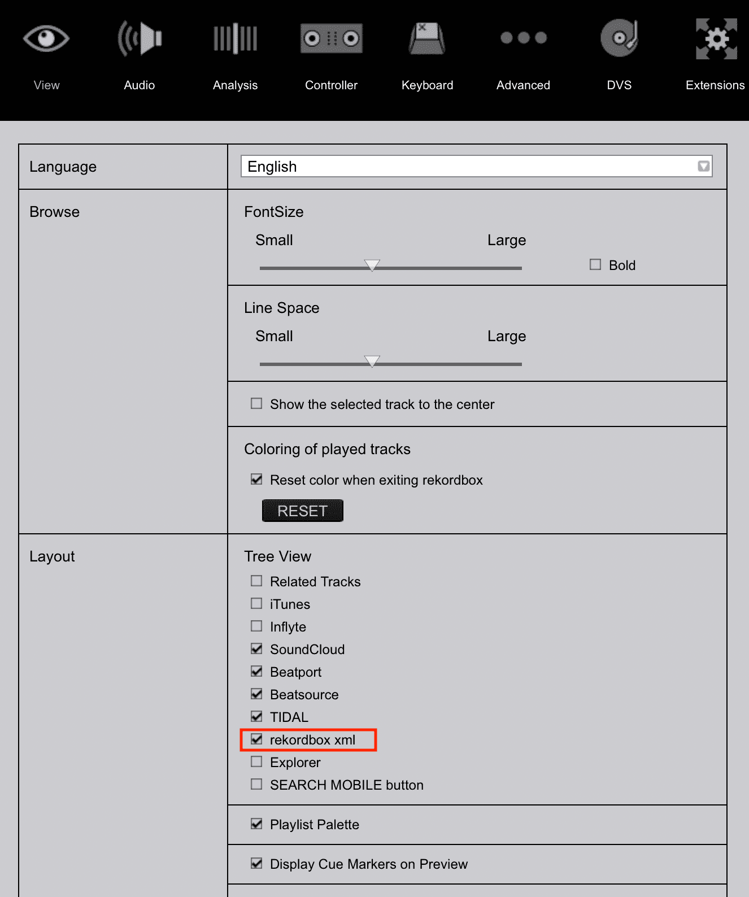This screenshot has width=749, height=897.
Task: Click the FontSize slider's Large end label
Action: 507,241
